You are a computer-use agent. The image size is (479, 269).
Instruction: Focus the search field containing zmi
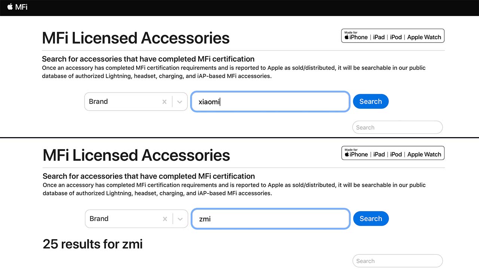click(271, 219)
